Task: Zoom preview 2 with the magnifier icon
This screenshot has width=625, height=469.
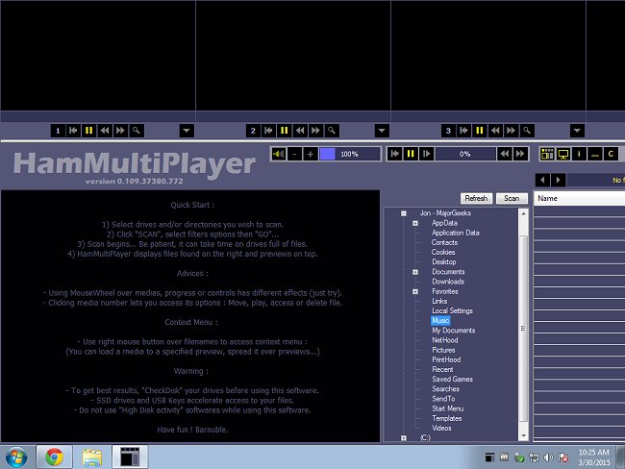Action: [331, 131]
